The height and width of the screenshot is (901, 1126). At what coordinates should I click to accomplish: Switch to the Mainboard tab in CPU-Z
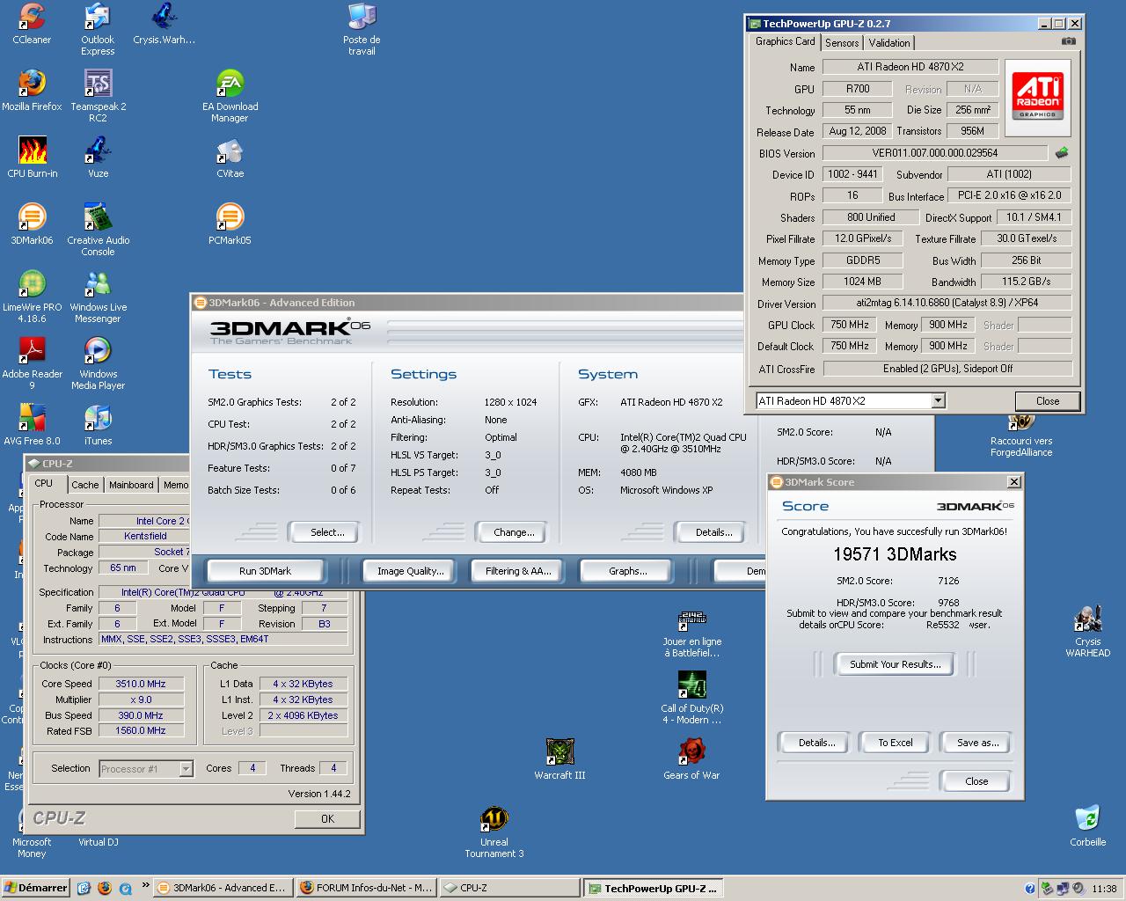click(x=131, y=485)
